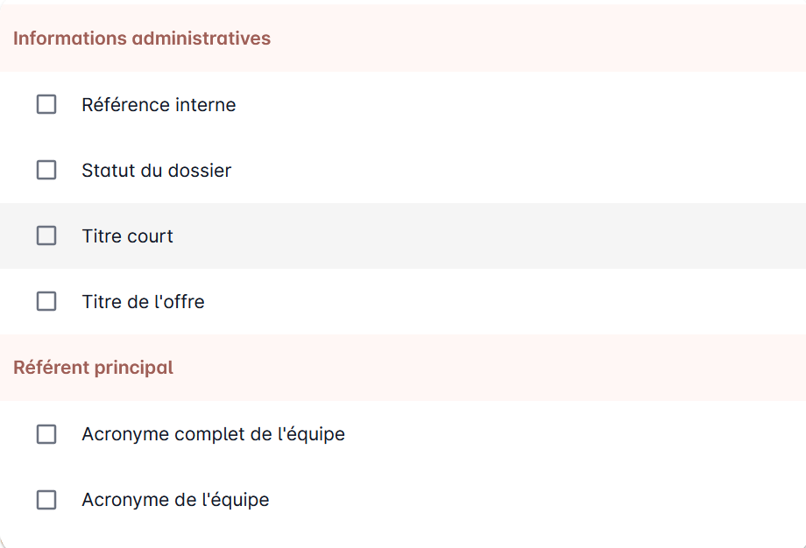This screenshot has height=548, width=806.
Task: Click empty band of Référent principal header
Action: pyautogui.click(x=488, y=368)
